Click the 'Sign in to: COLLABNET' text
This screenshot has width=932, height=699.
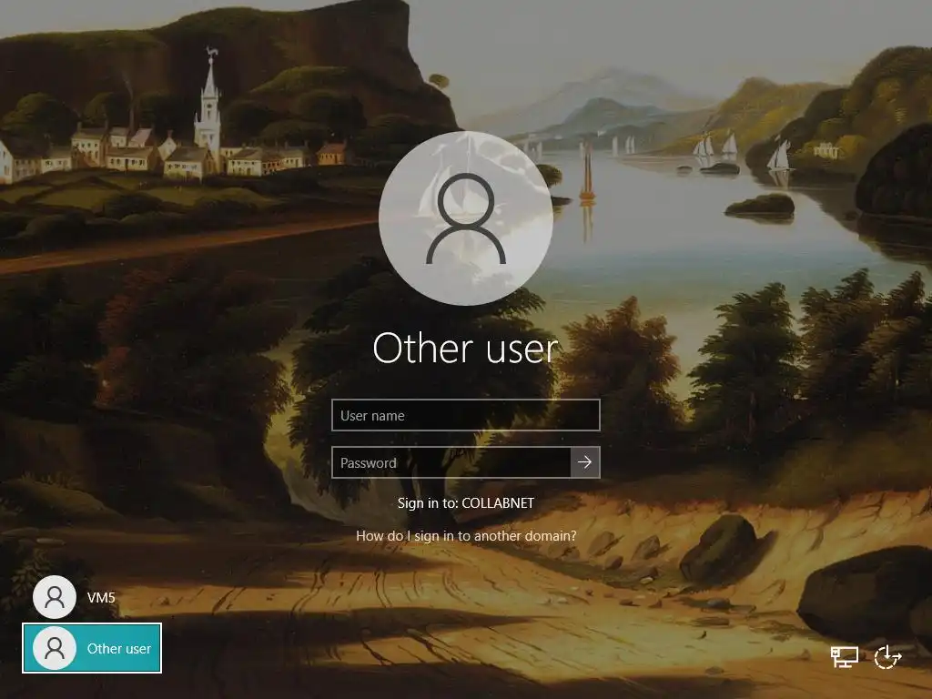(466, 502)
